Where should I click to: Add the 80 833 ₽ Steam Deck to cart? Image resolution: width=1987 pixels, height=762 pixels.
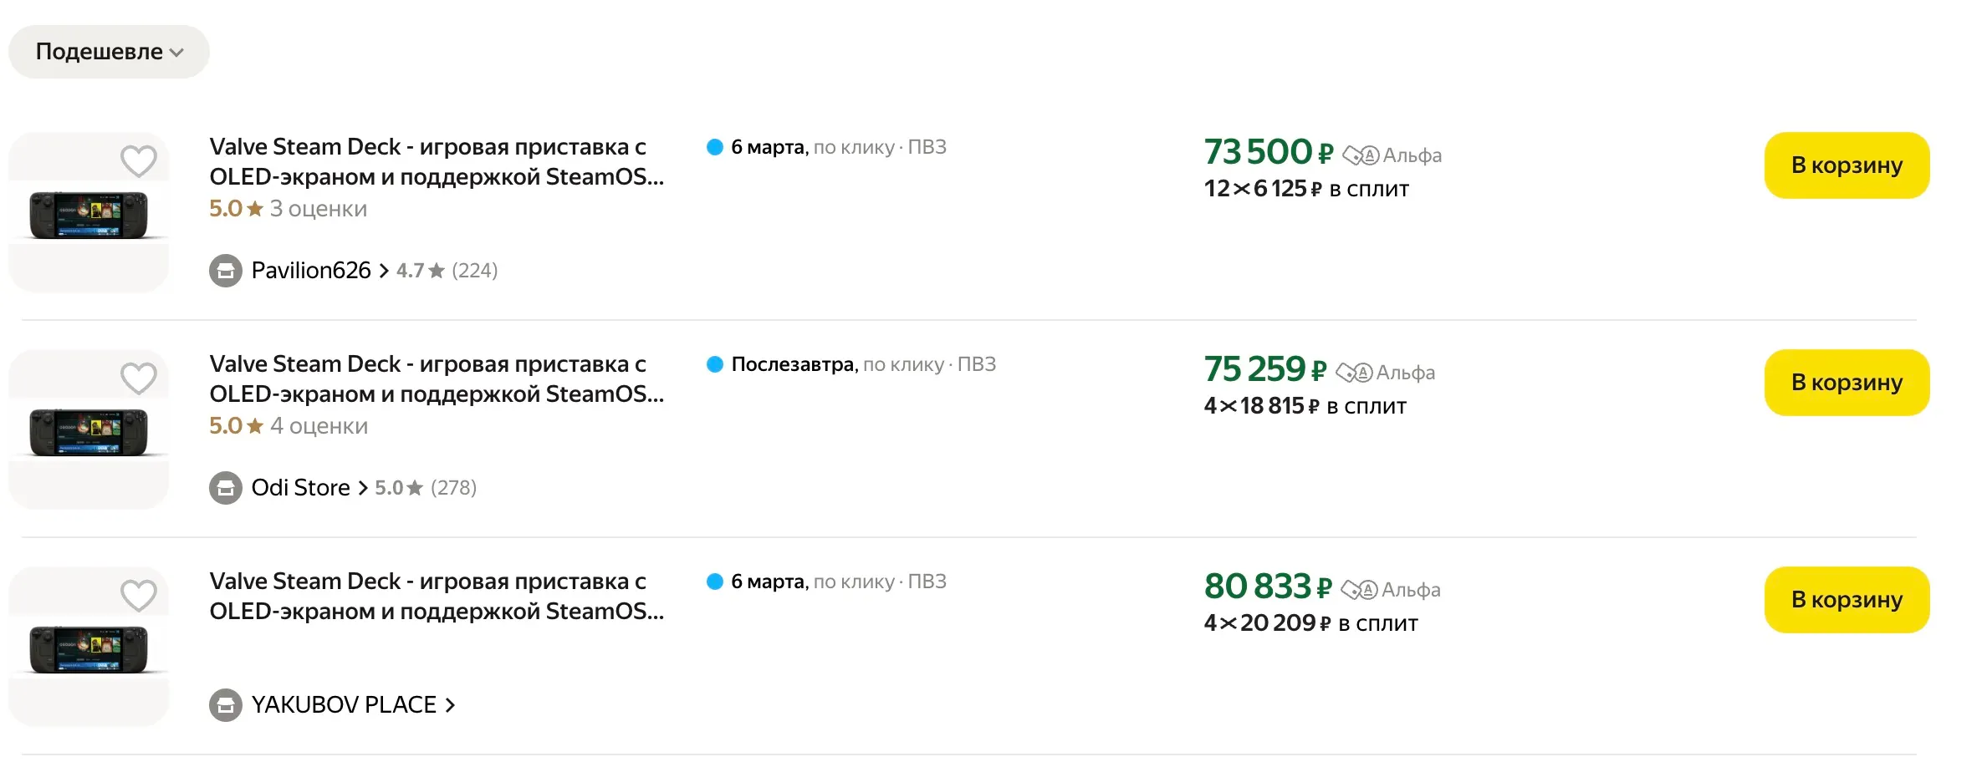1847,600
